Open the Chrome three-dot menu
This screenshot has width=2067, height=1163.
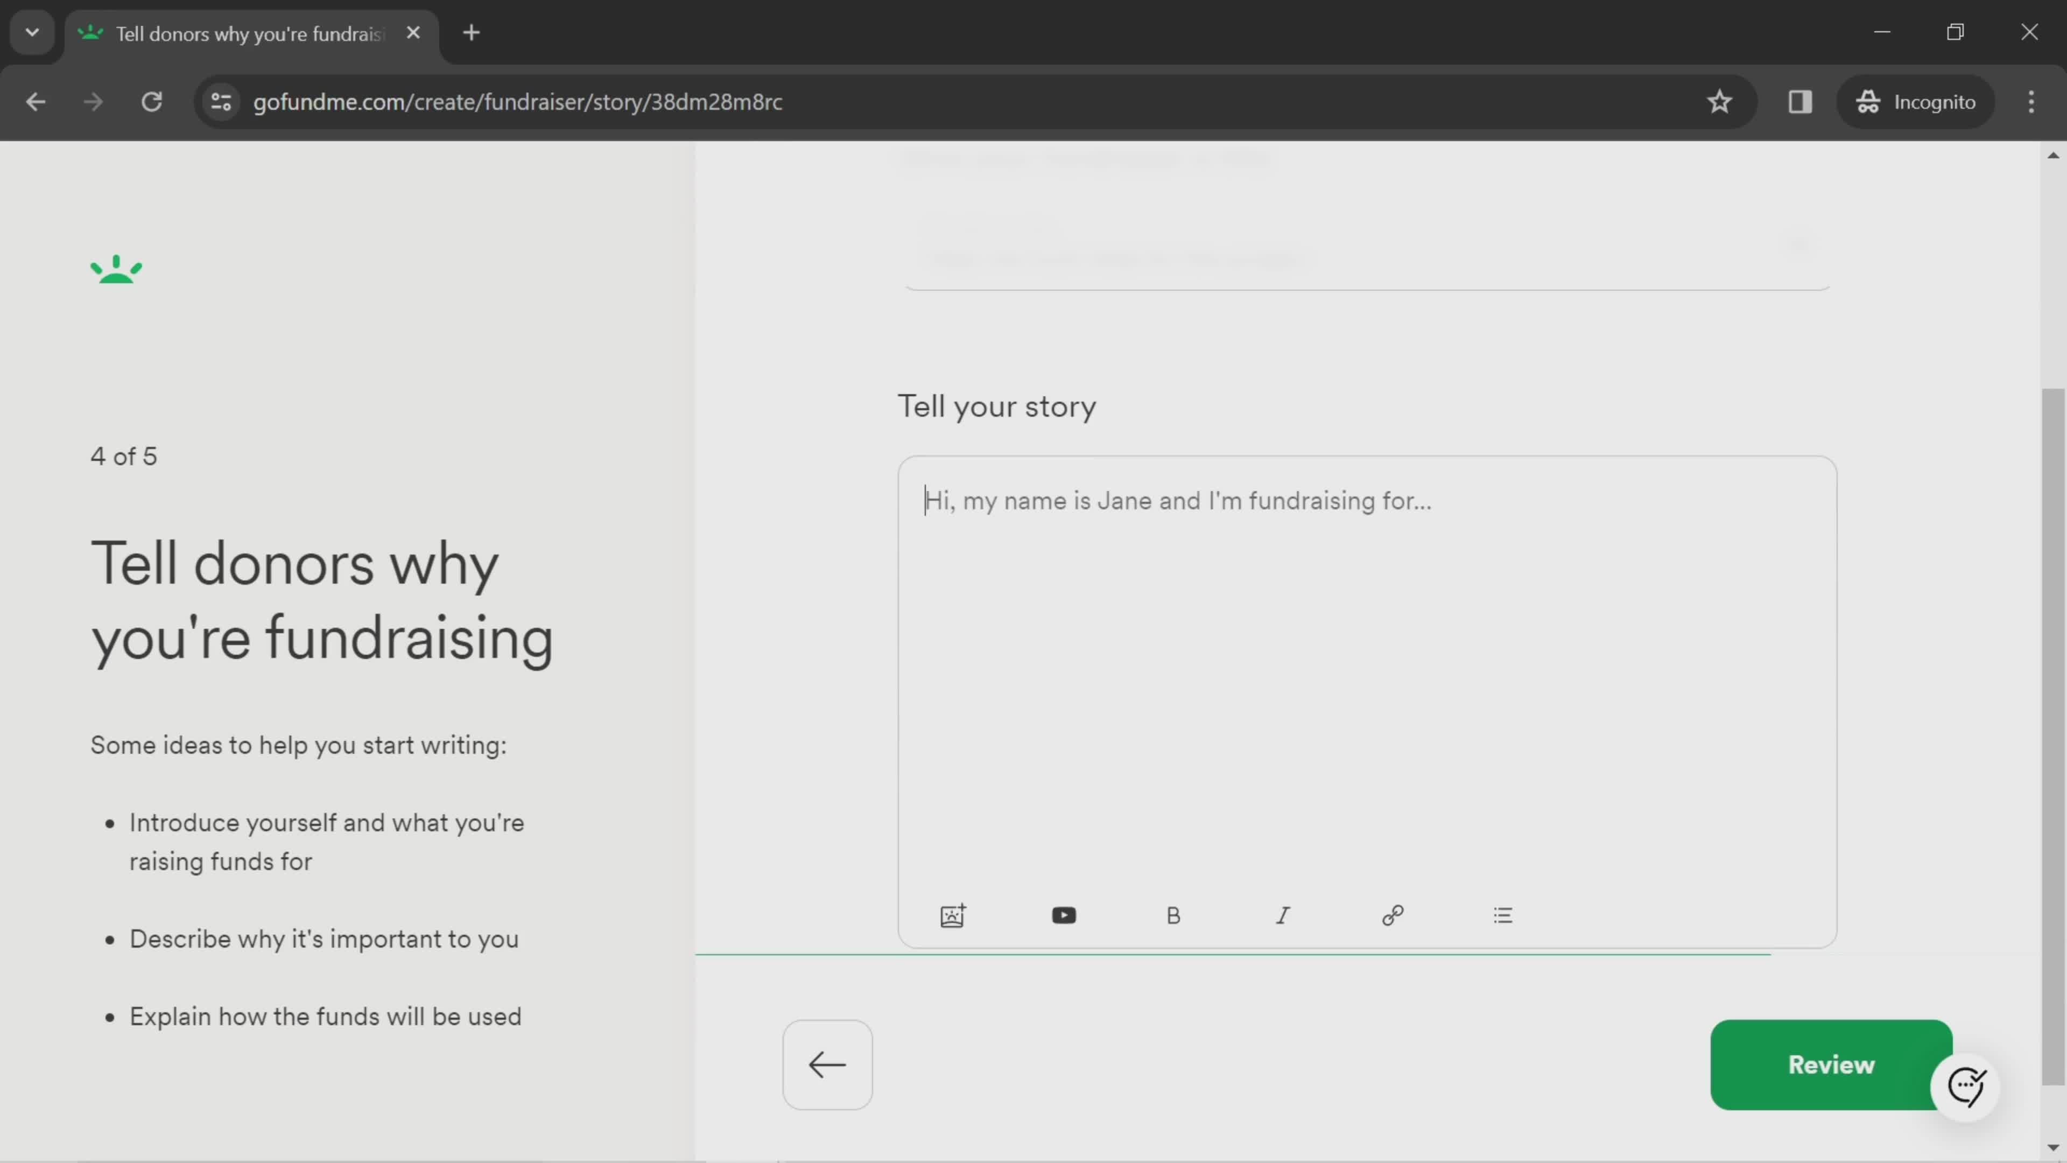click(x=2031, y=102)
